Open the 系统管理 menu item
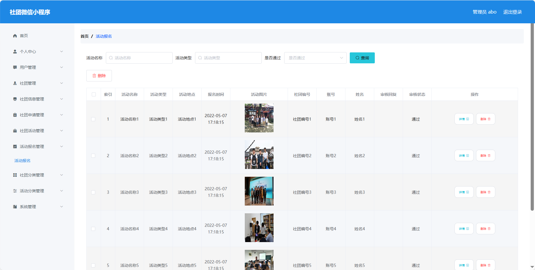 tap(37, 207)
